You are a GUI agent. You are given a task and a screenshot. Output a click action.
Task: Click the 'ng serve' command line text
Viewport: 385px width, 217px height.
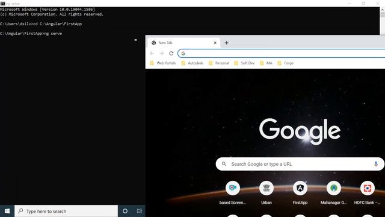(x=53, y=34)
